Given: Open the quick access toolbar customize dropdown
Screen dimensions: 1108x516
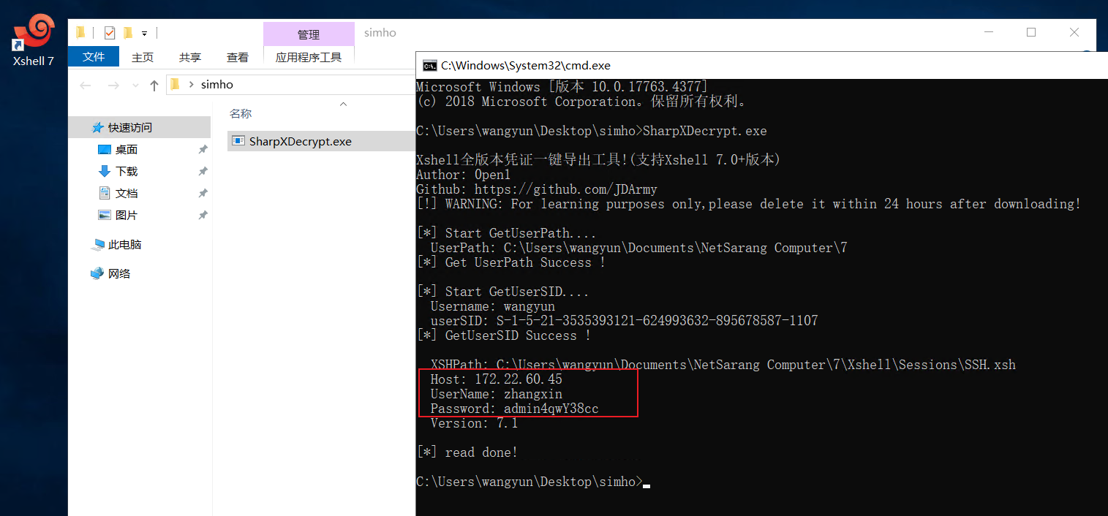Looking at the screenshot, I should coord(144,34).
